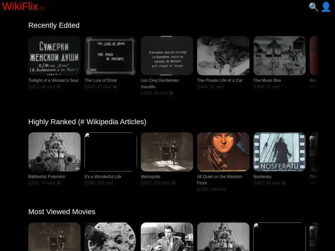Select Battleship Potemkin thumbnail in Highly Ranked
The height and width of the screenshot is (251, 335).
[54, 152]
